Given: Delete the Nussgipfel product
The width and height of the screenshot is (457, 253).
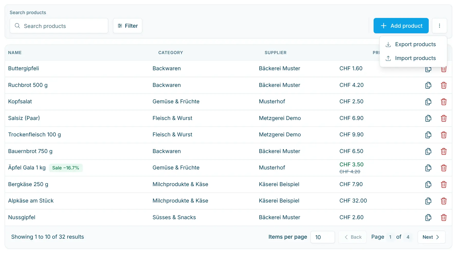Looking at the screenshot, I should [x=444, y=217].
